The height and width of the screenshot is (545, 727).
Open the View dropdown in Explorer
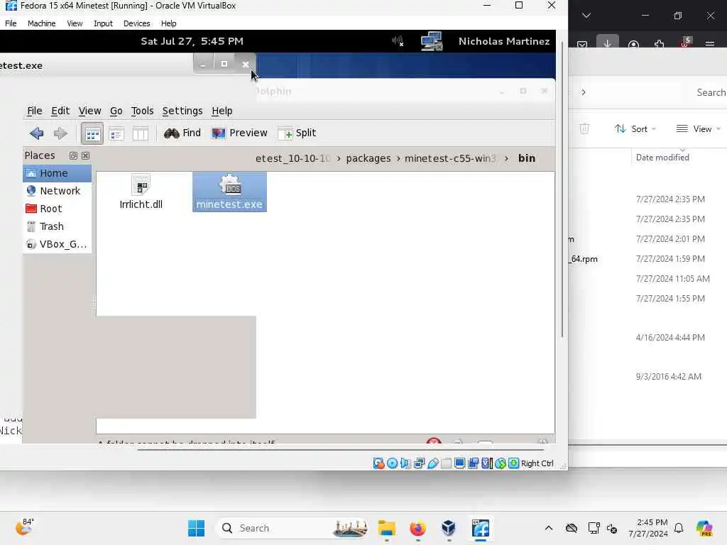pos(699,129)
